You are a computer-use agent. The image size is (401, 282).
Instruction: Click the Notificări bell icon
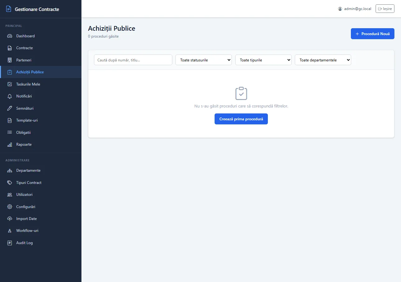click(x=10, y=96)
